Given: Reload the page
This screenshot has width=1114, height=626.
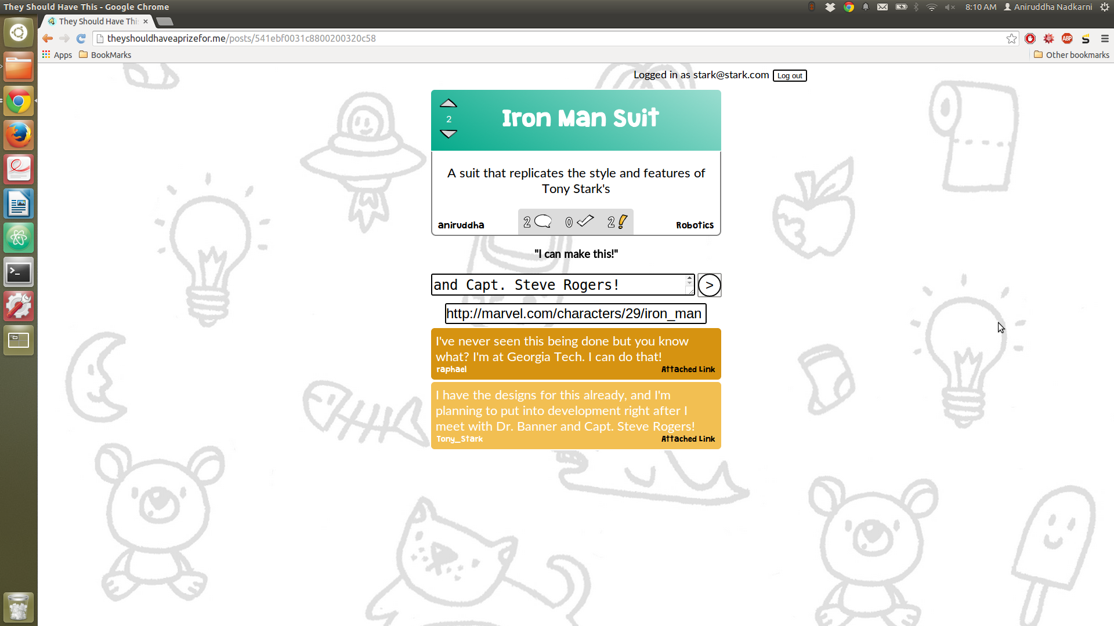Looking at the screenshot, I should click(81, 38).
